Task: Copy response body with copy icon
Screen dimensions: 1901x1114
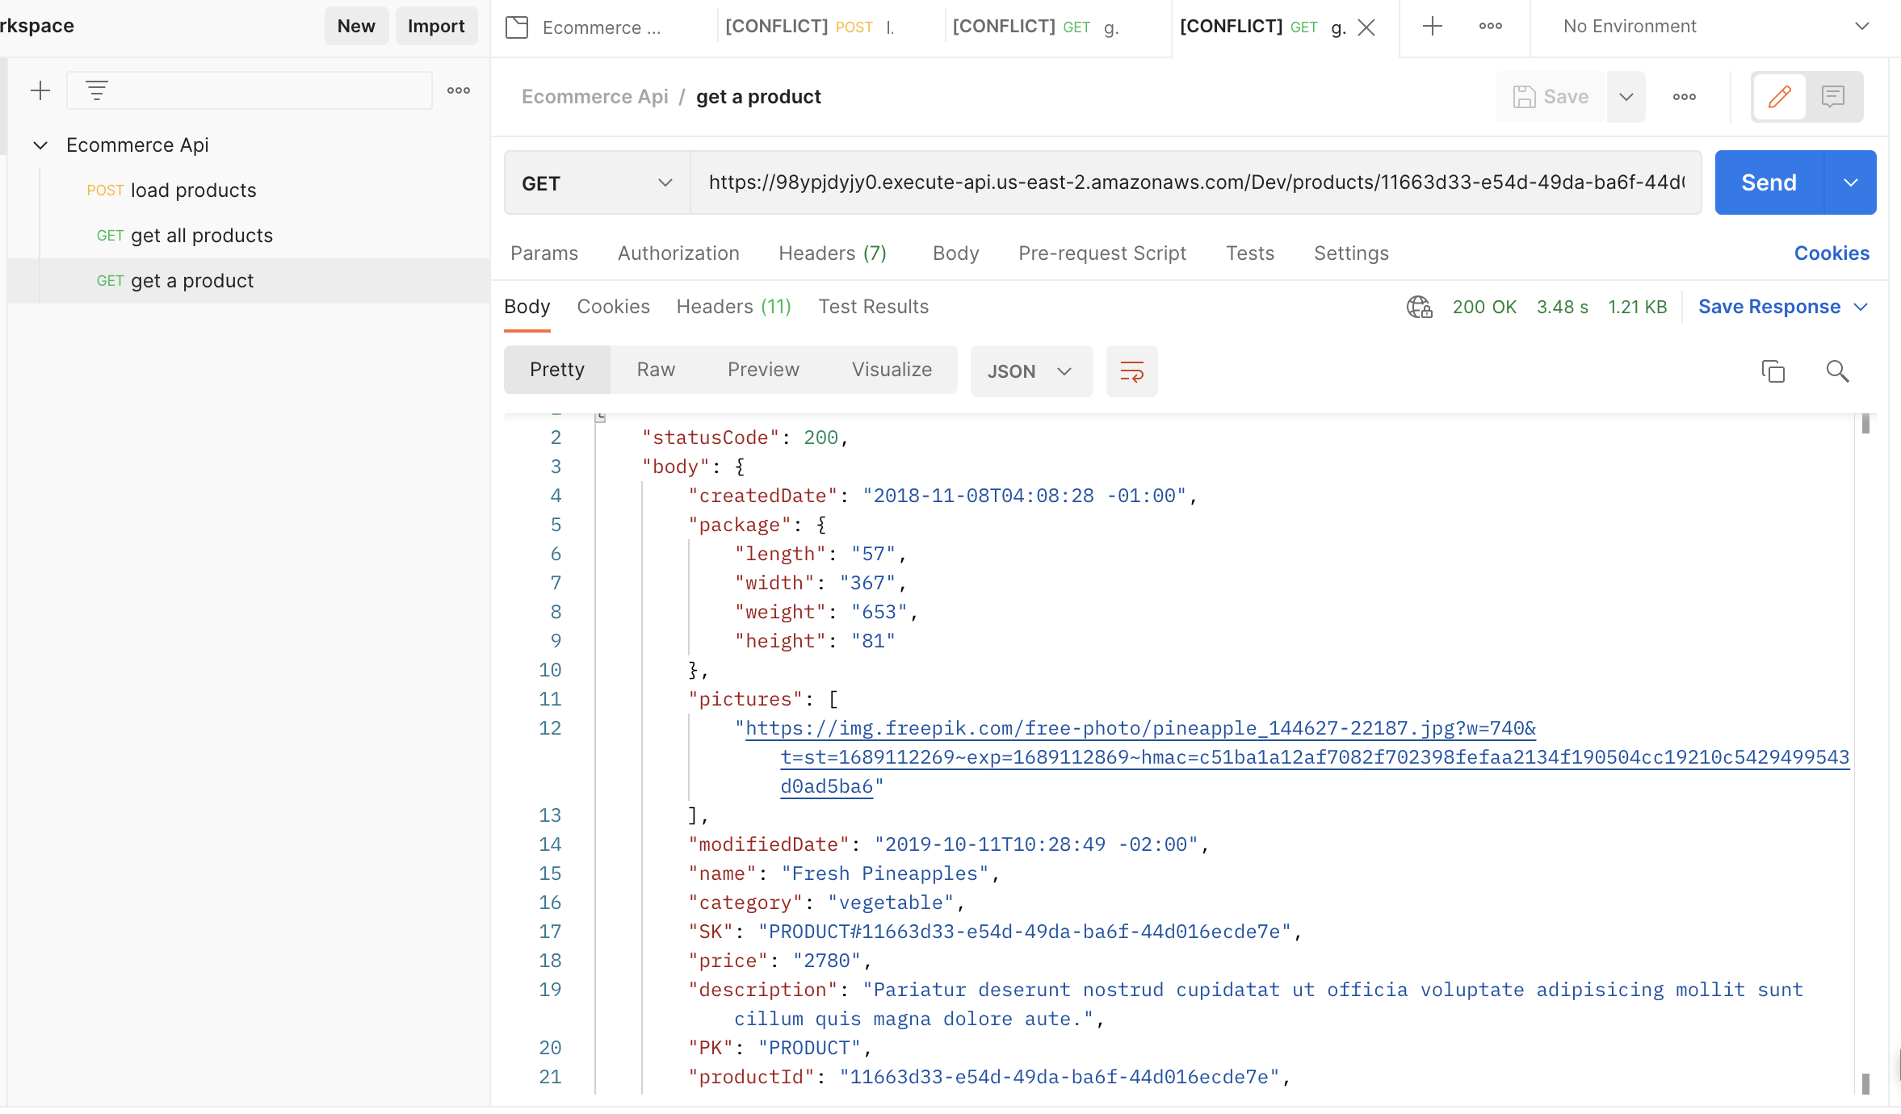Action: point(1773,371)
